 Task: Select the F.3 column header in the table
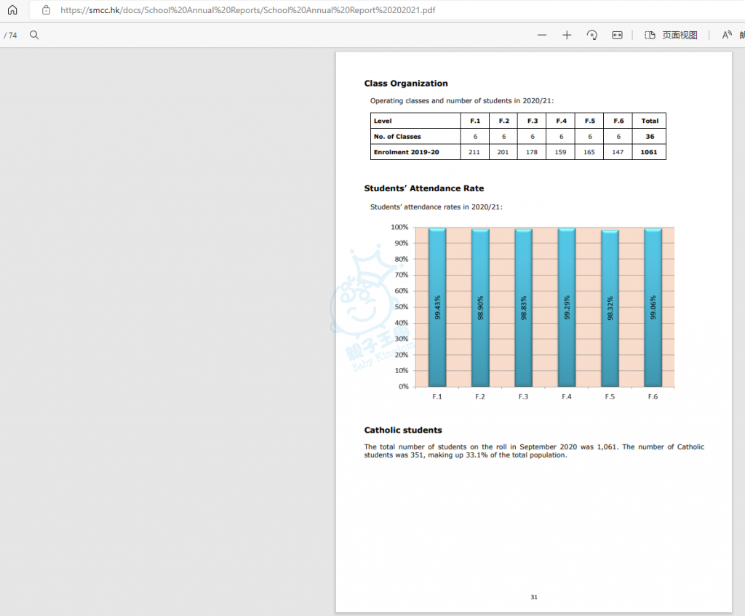point(532,121)
